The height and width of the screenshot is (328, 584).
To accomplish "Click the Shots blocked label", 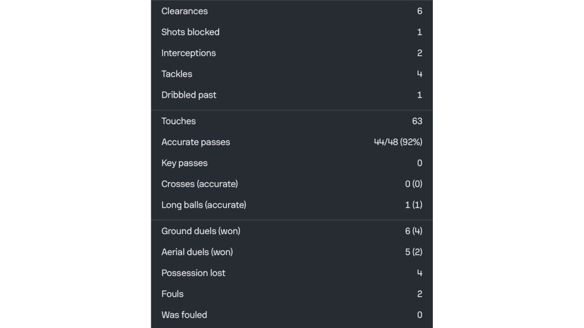I will [x=190, y=32].
